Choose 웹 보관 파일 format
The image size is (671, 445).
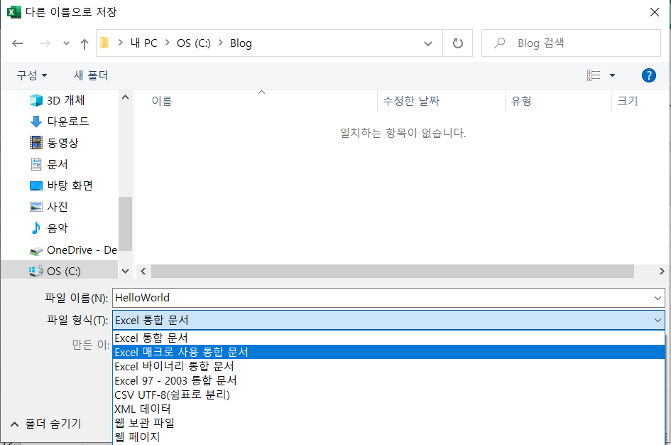(x=388, y=423)
